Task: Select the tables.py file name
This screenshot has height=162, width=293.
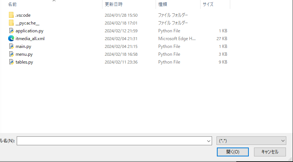Action: pos(24,62)
